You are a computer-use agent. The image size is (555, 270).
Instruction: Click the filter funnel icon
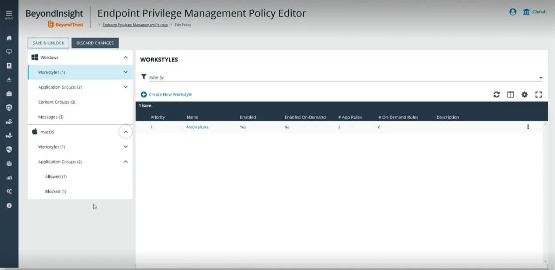click(x=143, y=77)
